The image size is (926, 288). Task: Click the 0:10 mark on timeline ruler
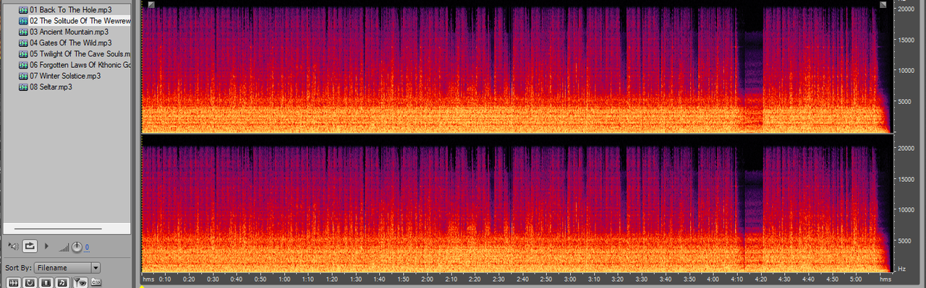(x=166, y=279)
